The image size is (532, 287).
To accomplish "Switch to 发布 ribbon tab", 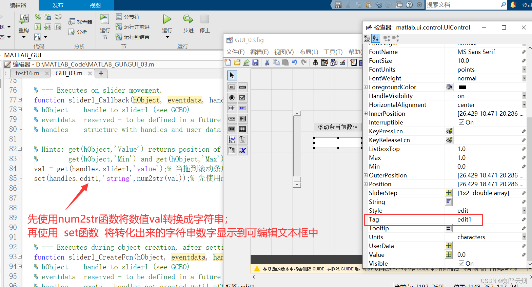I will [x=58, y=5].
